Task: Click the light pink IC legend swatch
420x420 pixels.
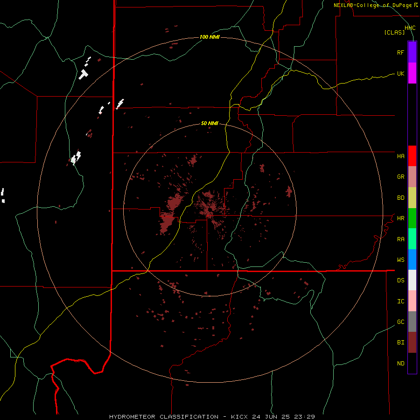Action: pyautogui.click(x=412, y=301)
